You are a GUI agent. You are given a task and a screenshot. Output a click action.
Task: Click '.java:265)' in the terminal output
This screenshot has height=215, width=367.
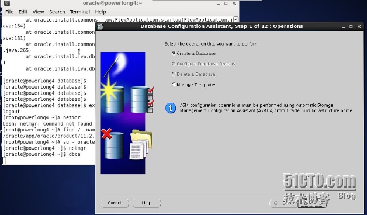[16, 50]
